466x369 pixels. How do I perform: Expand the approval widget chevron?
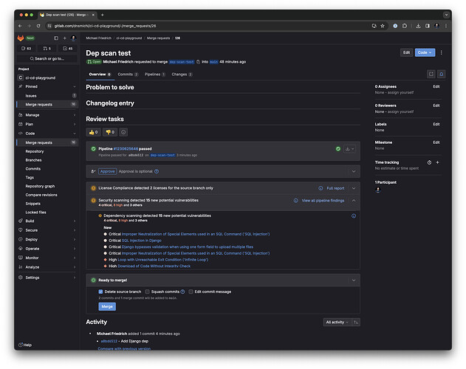(x=354, y=171)
